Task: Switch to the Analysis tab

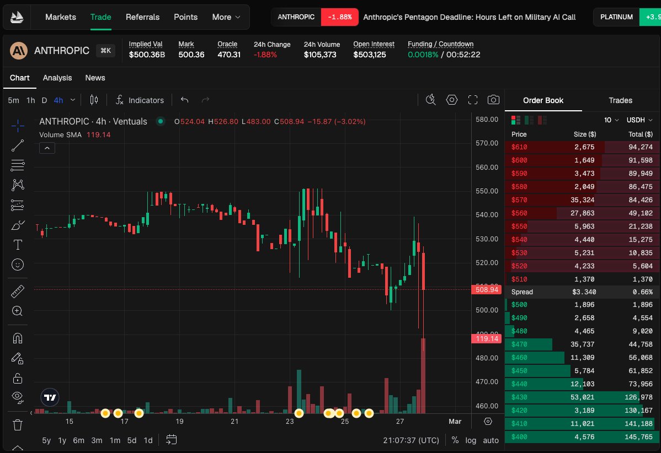Action: pyautogui.click(x=57, y=78)
